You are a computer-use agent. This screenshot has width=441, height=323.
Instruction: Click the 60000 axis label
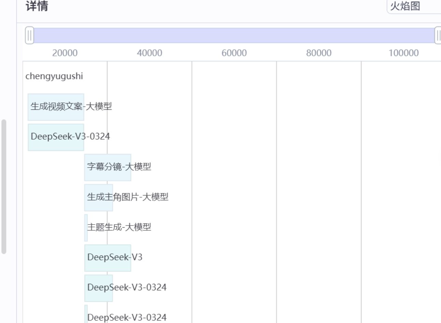[234, 53]
